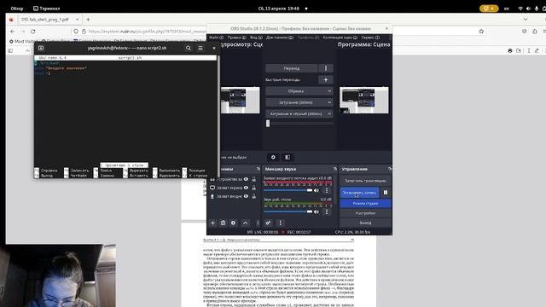Expand the Обрезка quick transition dropdown

coord(299,91)
